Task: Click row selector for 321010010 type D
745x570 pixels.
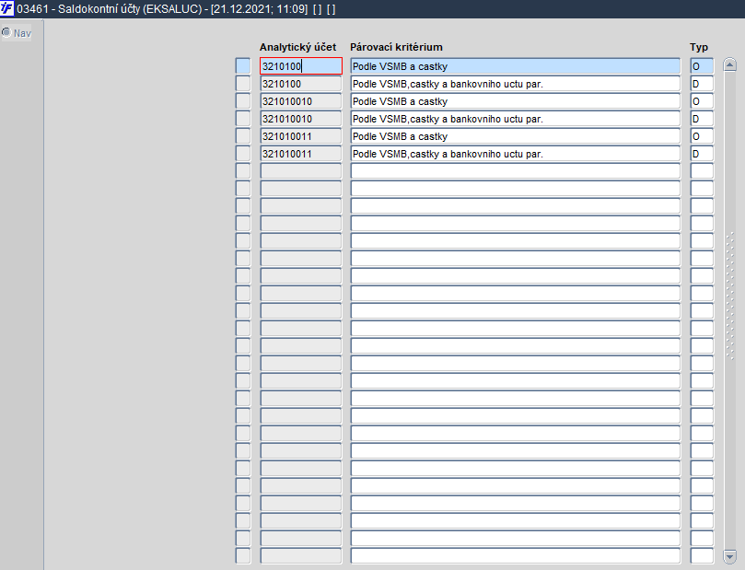Action: tap(243, 119)
